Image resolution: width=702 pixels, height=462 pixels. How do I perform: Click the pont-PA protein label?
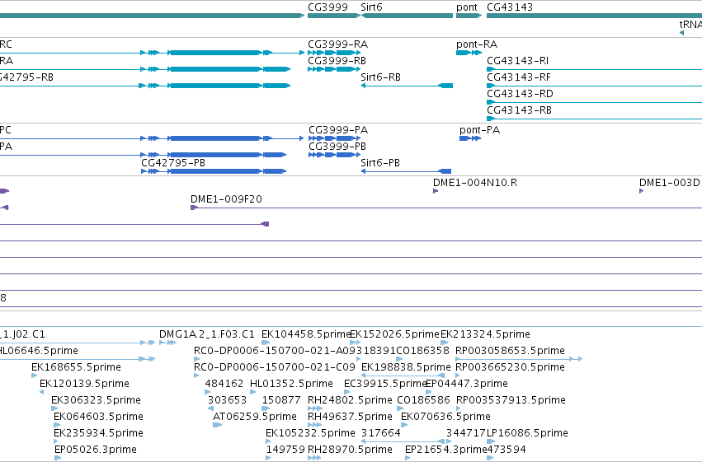coord(479,130)
